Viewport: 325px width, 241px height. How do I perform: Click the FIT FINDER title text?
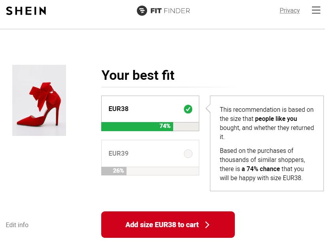tap(170, 11)
